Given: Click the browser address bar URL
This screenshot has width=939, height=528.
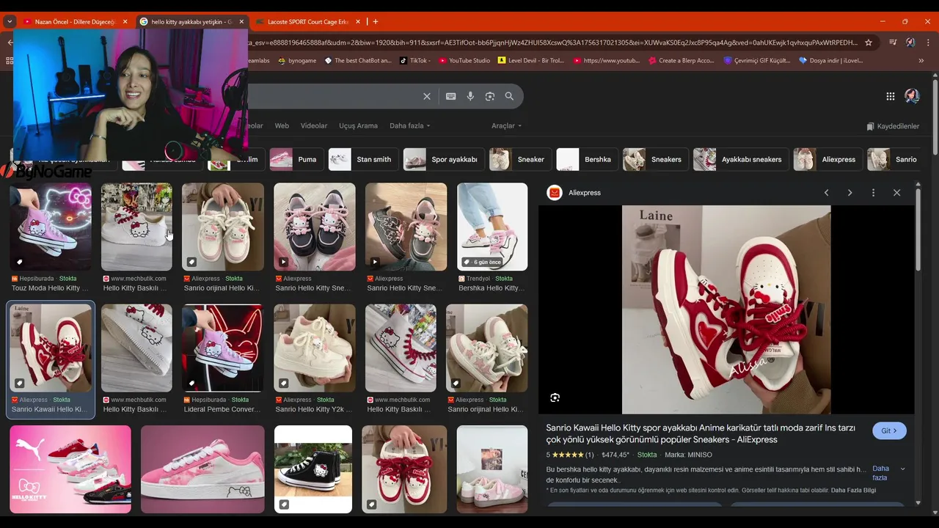Looking at the screenshot, I should 554,43.
